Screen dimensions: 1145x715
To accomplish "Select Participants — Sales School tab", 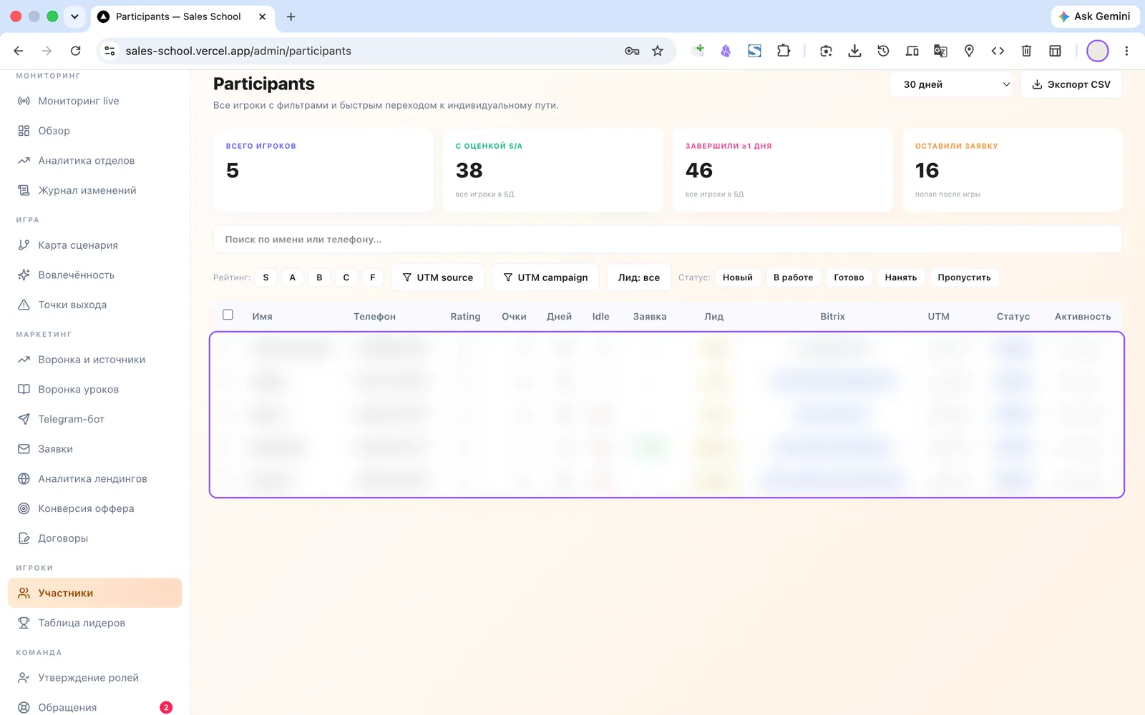I will [x=177, y=16].
